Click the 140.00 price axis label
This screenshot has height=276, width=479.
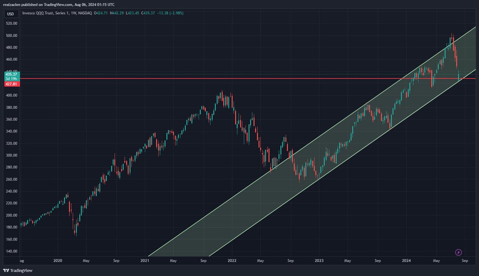pos(11,251)
